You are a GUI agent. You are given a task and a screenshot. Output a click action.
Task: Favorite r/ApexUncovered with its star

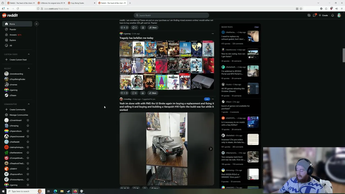28,136
